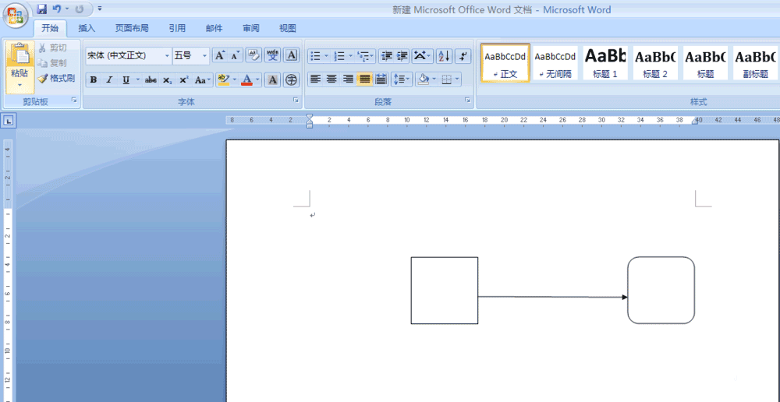Click the Cut scissors icon

(42, 48)
